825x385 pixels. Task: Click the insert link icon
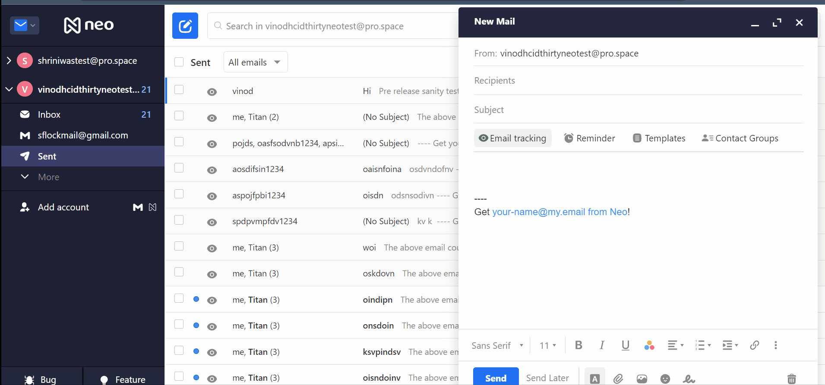coord(755,345)
